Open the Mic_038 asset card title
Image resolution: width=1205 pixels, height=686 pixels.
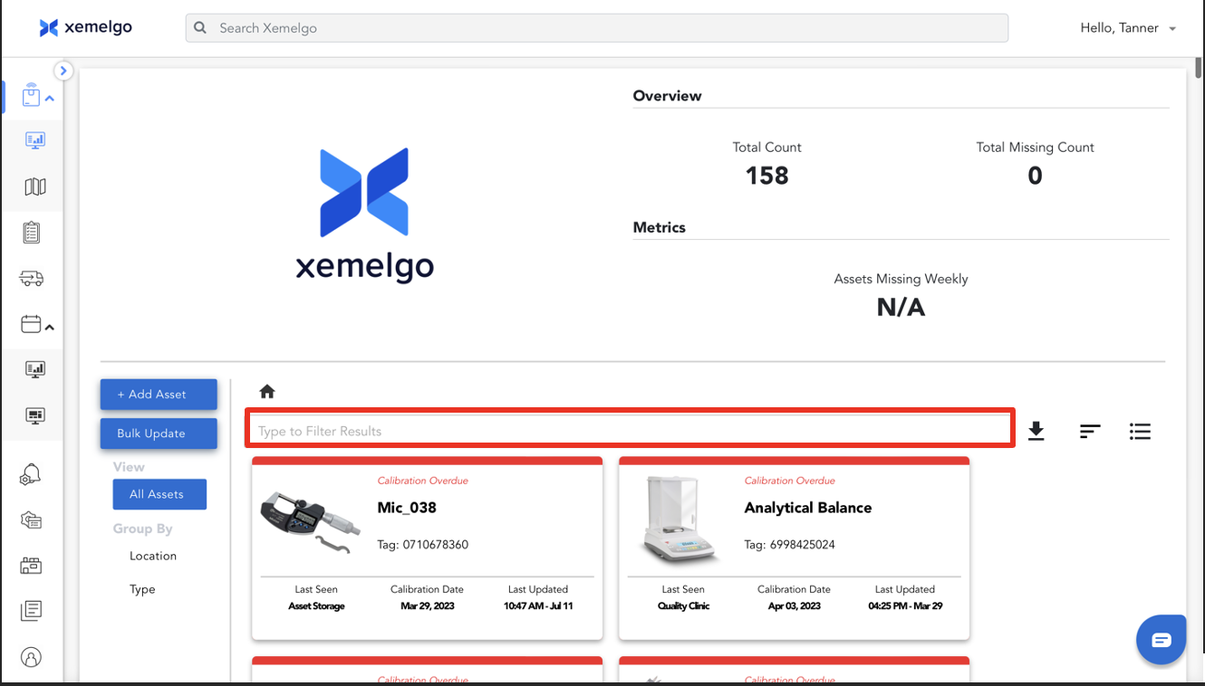(x=407, y=508)
